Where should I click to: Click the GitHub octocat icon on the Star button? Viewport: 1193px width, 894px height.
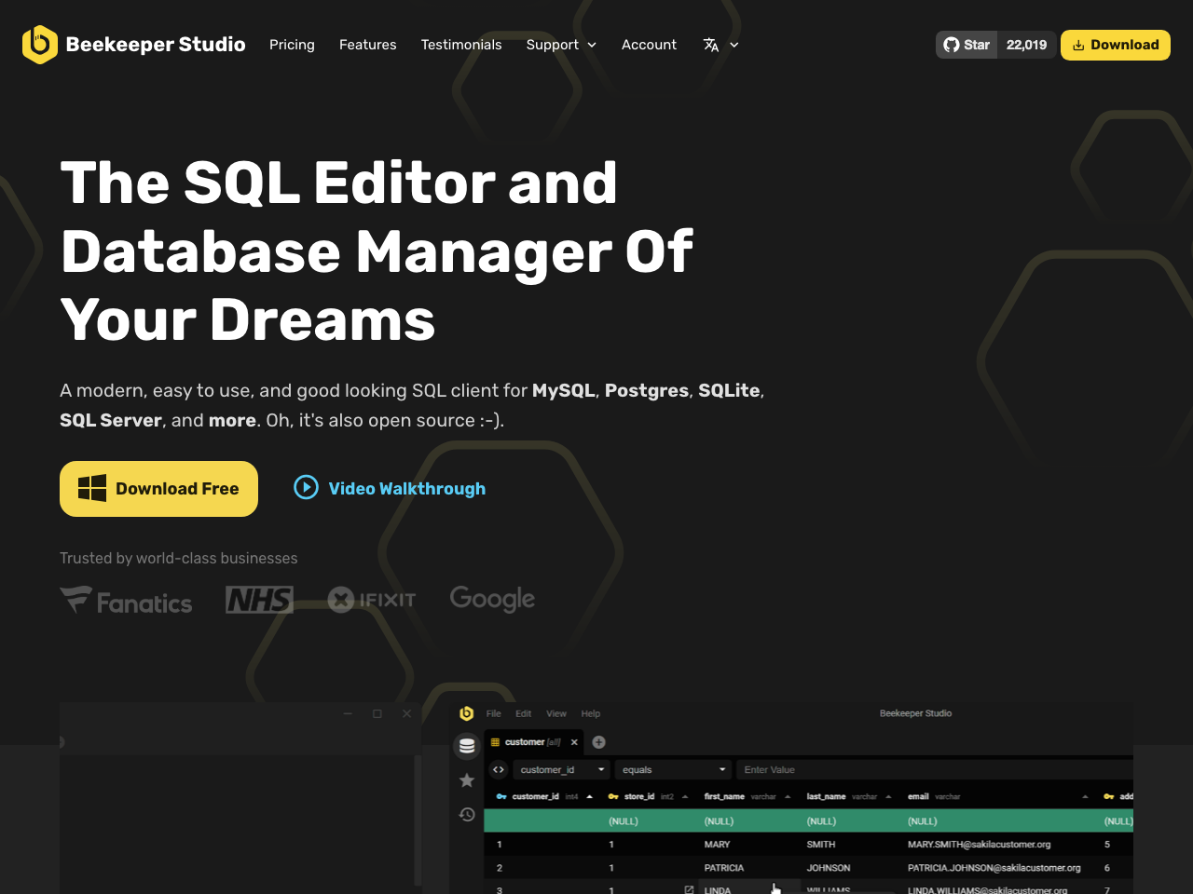click(x=951, y=44)
